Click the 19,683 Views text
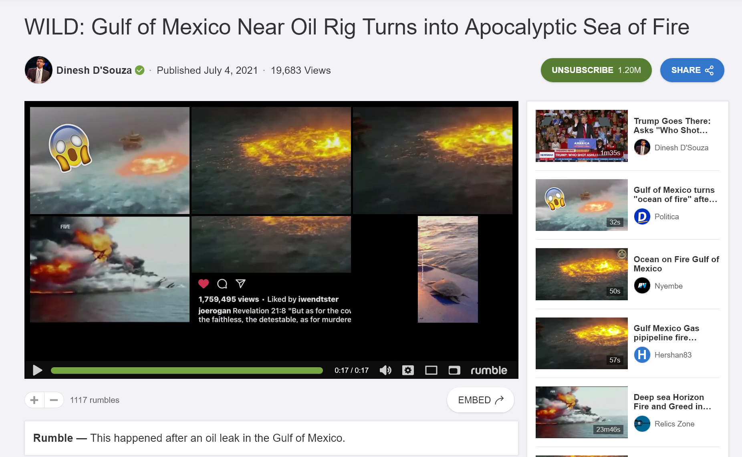This screenshot has height=457, width=742. [300, 70]
